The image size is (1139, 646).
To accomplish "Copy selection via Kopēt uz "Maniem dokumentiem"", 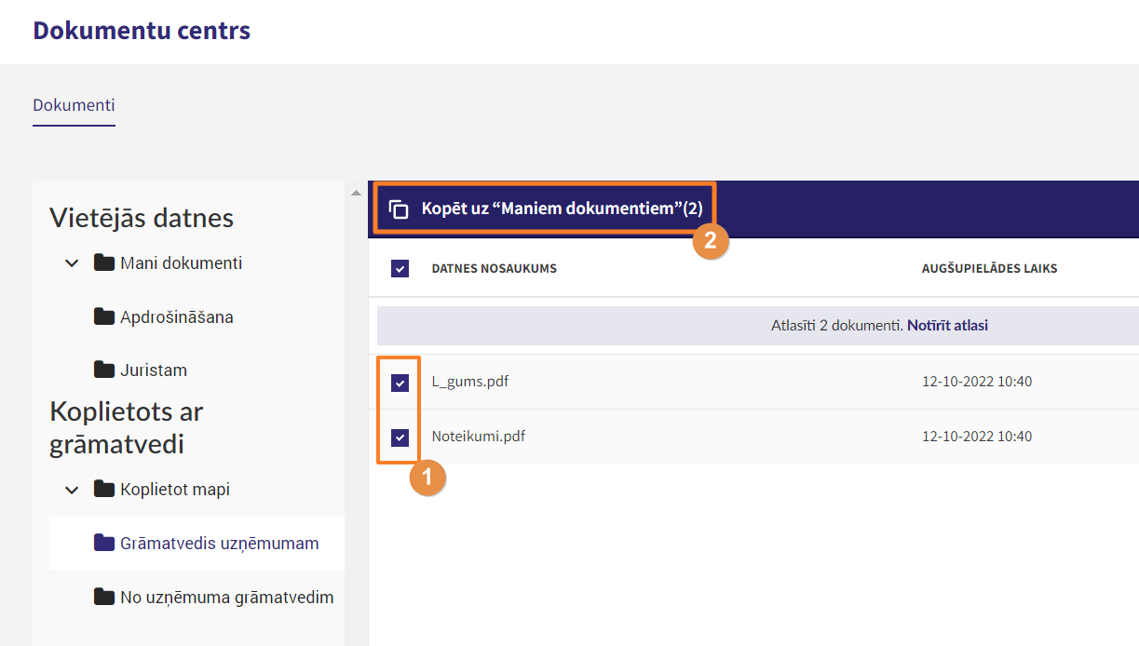I will pos(546,209).
